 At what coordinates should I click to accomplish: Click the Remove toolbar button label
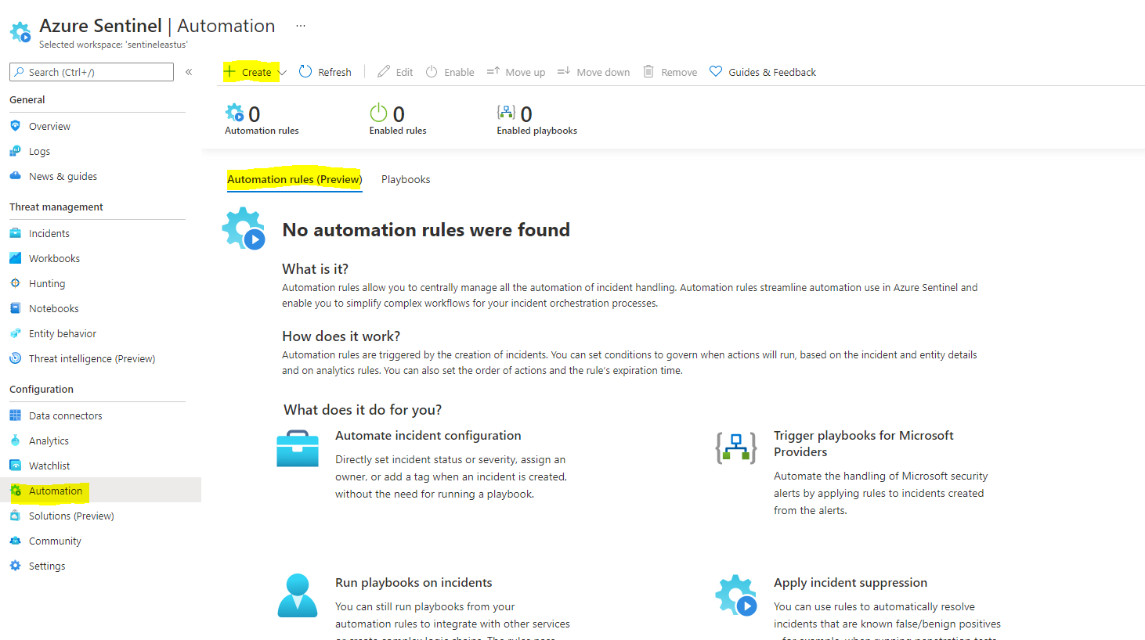click(679, 72)
